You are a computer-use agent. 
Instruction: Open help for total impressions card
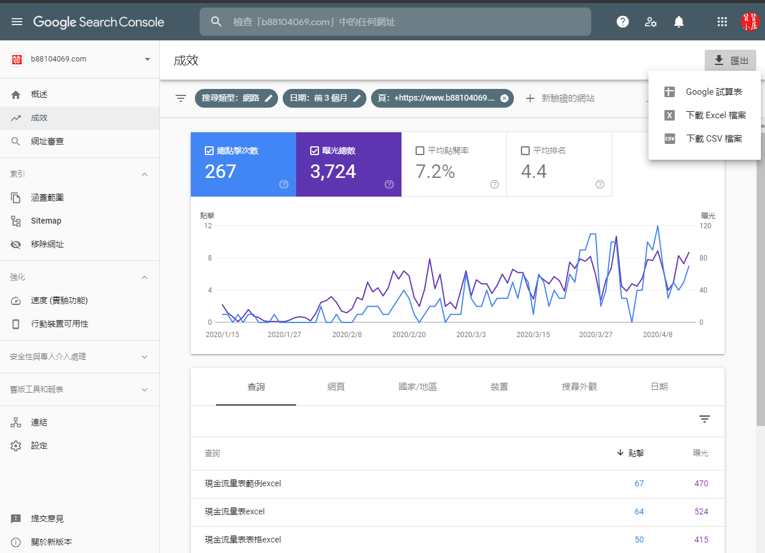coord(389,184)
